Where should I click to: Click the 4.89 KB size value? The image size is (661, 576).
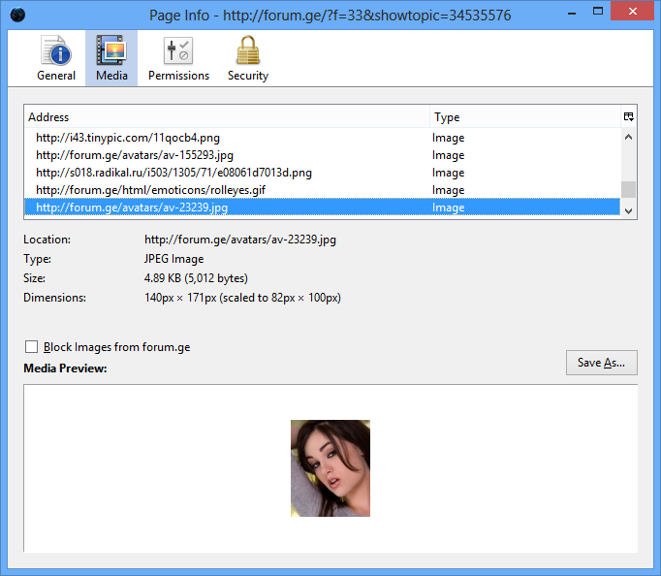point(196,278)
